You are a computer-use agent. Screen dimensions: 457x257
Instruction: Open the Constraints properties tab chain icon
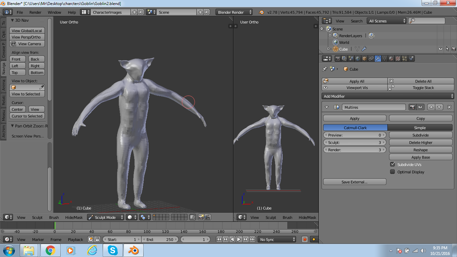(x=371, y=59)
